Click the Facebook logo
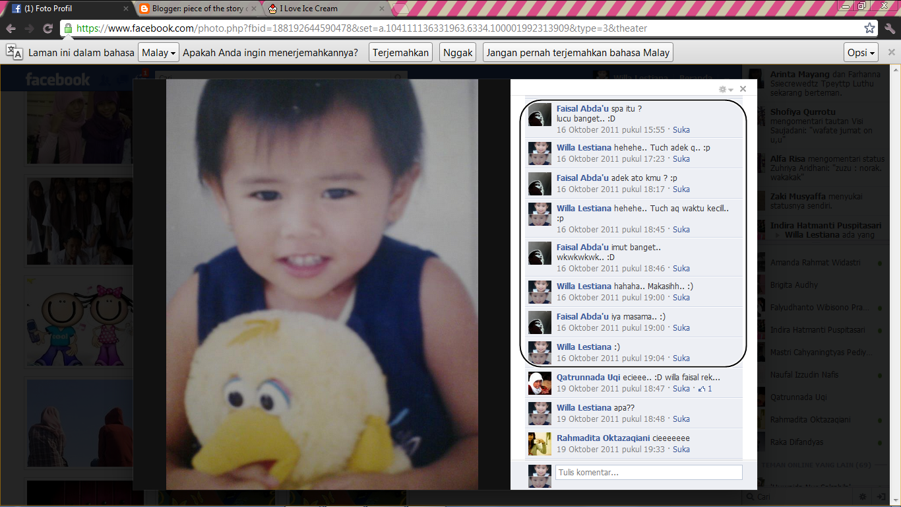The height and width of the screenshot is (507, 901). (x=57, y=80)
